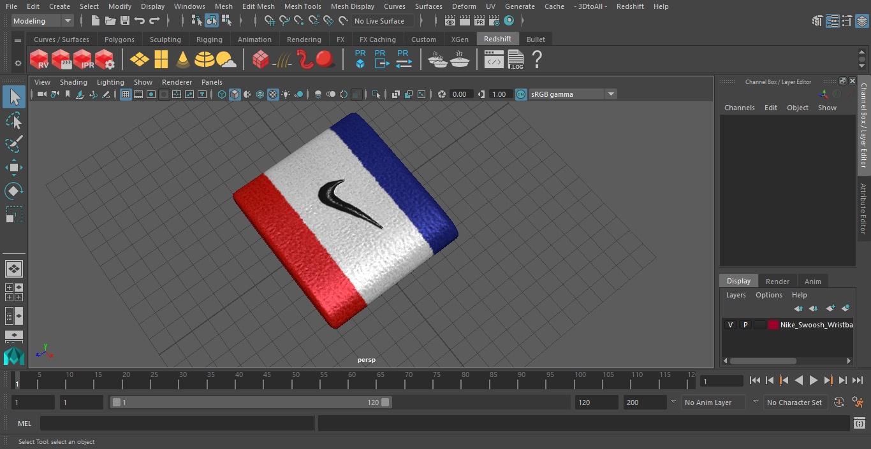
Task: Open the Redshift menu in menu bar
Action: [x=630, y=6]
